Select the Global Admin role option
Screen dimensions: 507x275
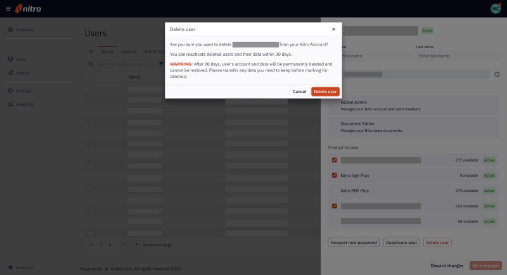[414, 105]
